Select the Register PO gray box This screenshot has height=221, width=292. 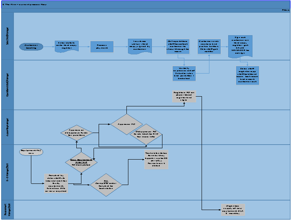tap(184, 96)
